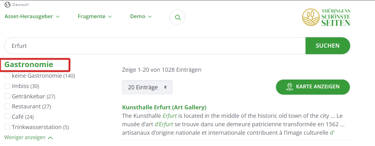Expand the Fragmente menu
Screen dimensions: 375x146
point(95,17)
